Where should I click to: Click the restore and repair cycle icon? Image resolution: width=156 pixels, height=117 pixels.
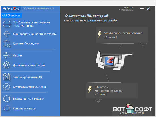pos(7,99)
